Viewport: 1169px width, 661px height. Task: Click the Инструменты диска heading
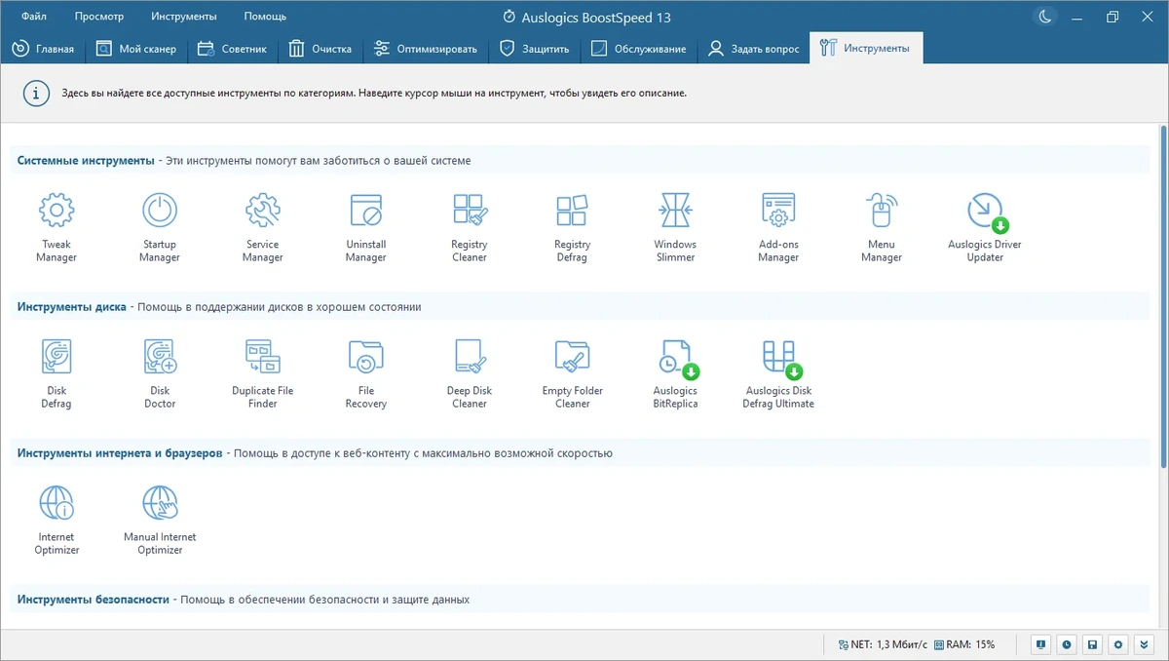(71, 306)
